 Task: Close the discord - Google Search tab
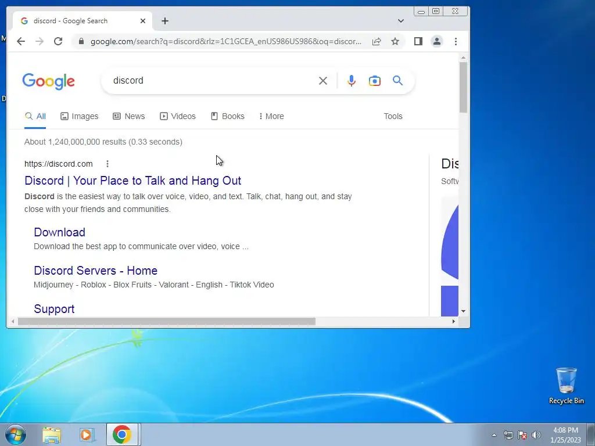tap(143, 21)
